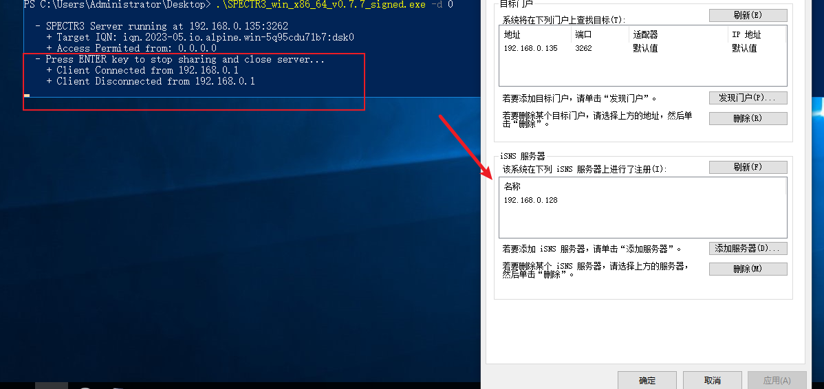Click the 删除(M) button for iSNS servers
This screenshot has height=389, width=824.
coord(748,269)
